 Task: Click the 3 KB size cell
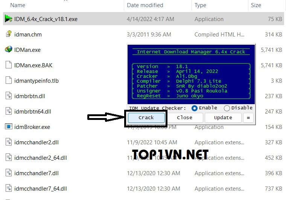coord(276,81)
